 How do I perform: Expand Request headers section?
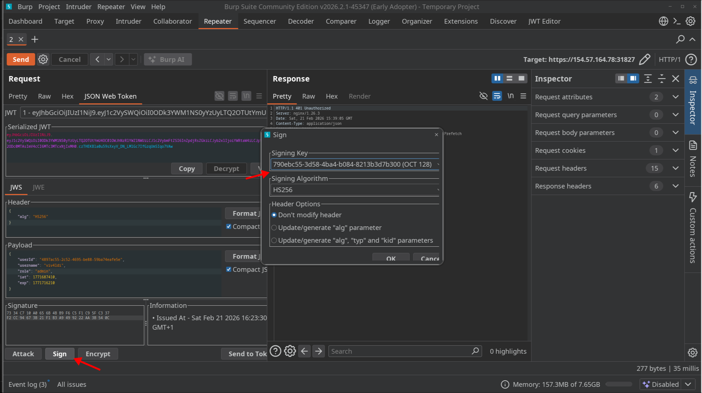coord(676,168)
